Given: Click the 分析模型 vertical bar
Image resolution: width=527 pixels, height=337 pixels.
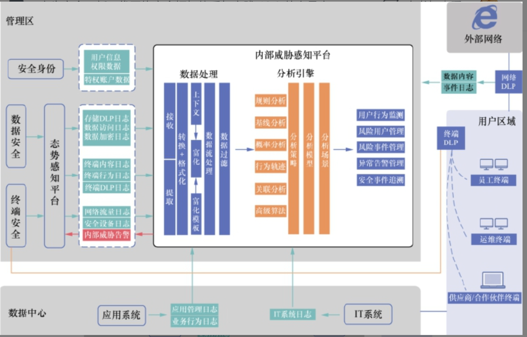Looking at the screenshot, I should pos(309,158).
